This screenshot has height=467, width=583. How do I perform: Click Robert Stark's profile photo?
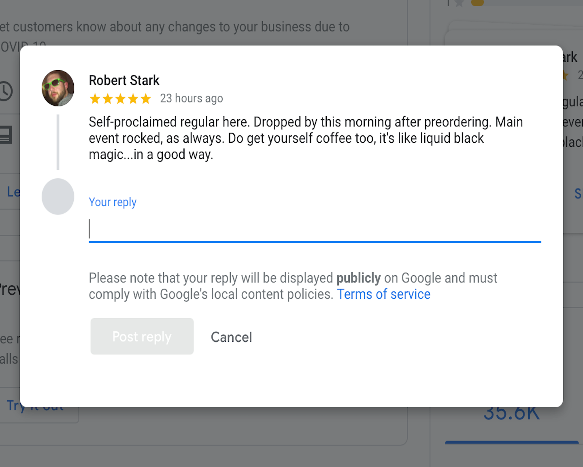[58, 88]
